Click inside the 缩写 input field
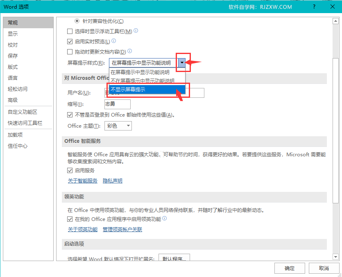This screenshot has height=277, width=342. coord(117,104)
